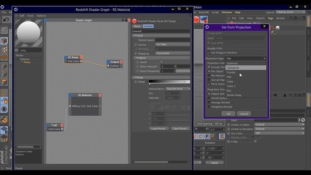The height and width of the screenshot is (175, 311).
Task: Open the Source UV Map dropdown
Action: coord(173,44)
